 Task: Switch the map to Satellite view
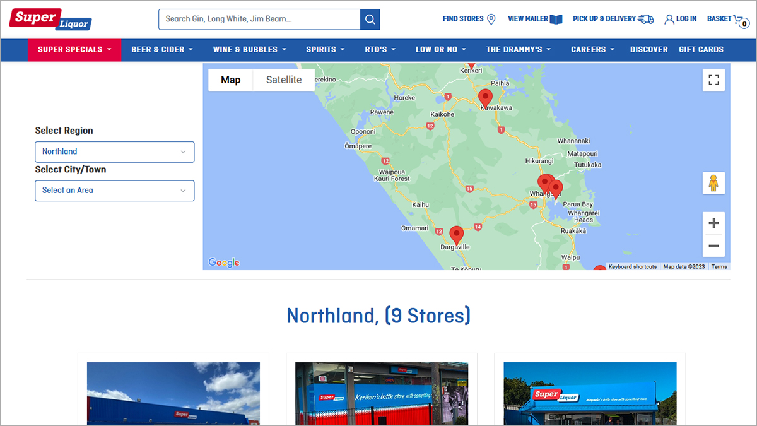point(283,80)
